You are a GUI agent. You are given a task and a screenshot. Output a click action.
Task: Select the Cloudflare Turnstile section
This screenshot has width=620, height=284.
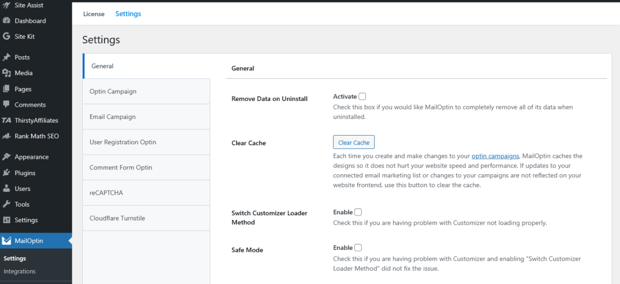click(x=146, y=218)
